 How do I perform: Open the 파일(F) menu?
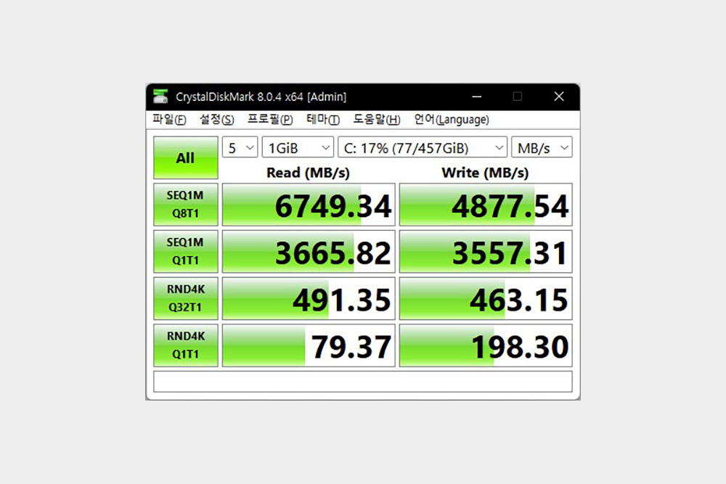[169, 120]
